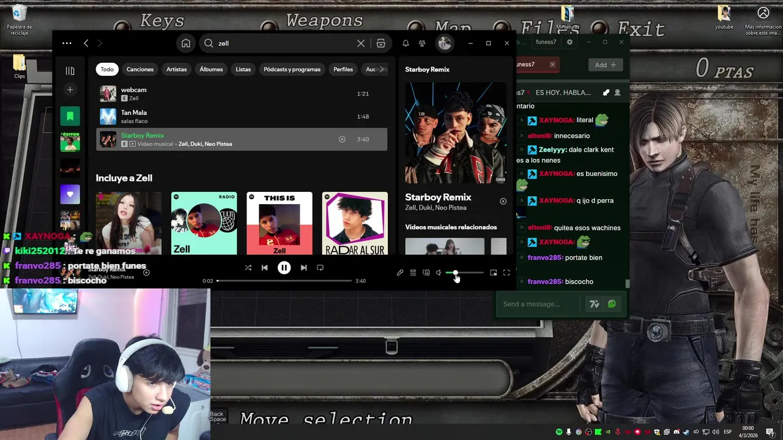The width and height of the screenshot is (783, 440).
Task: Select the Starboy Remix song row
Action: pyautogui.click(x=242, y=139)
